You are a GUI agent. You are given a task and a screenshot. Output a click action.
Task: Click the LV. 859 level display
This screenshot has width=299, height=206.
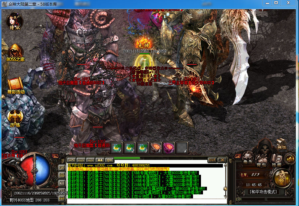tap(250, 174)
